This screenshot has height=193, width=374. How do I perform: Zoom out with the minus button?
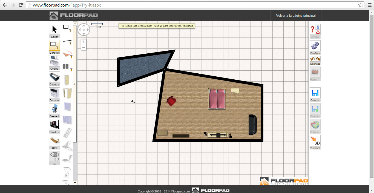coord(84,47)
